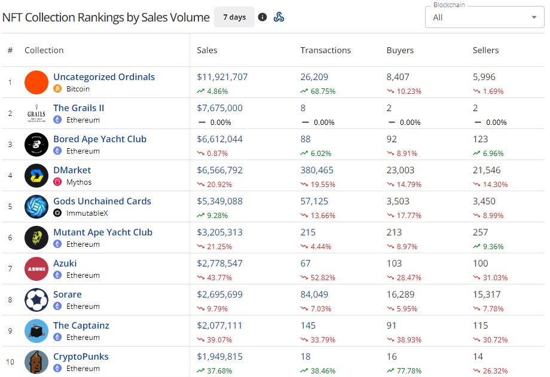Image resolution: width=550 pixels, height=377 pixels.
Task: Click the sellers count 15,317
Action: (487, 295)
